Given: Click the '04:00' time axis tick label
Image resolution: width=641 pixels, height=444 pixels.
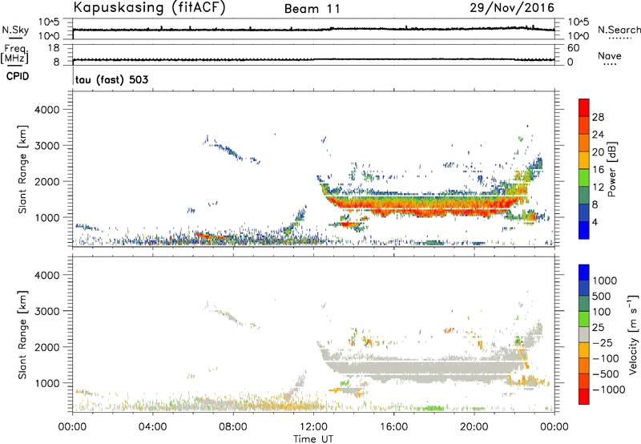Looking at the screenshot, I should click(x=152, y=427).
